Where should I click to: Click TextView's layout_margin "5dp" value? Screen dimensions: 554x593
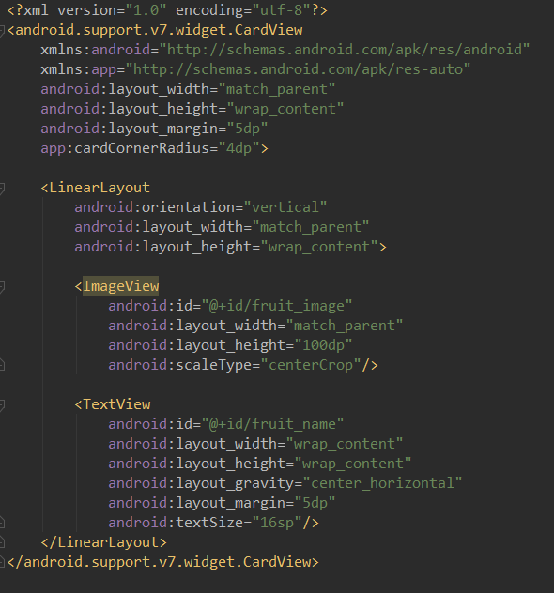(315, 503)
